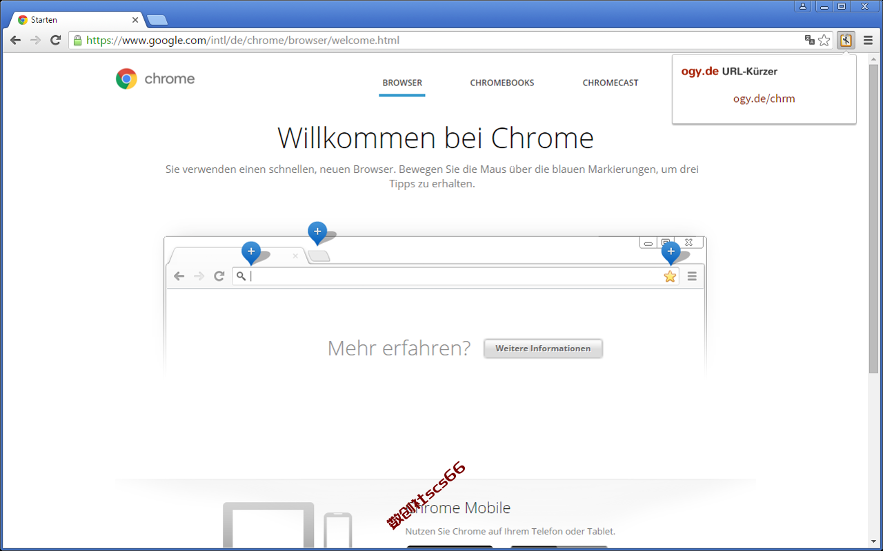Click the ogy.de URL shortener extension icon

click(x=846, y=40)
